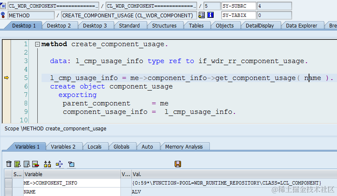Click the LCL_COMPONENT object reference value
The image size is (337, 196).
[226, 183]
